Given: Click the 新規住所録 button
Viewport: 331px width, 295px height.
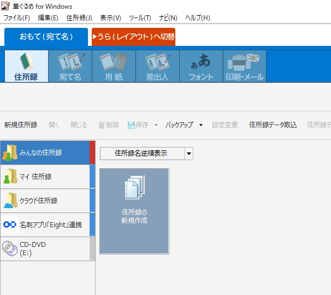Looking at the screenshot, I should pyautogui.click(x=21, y=125).
